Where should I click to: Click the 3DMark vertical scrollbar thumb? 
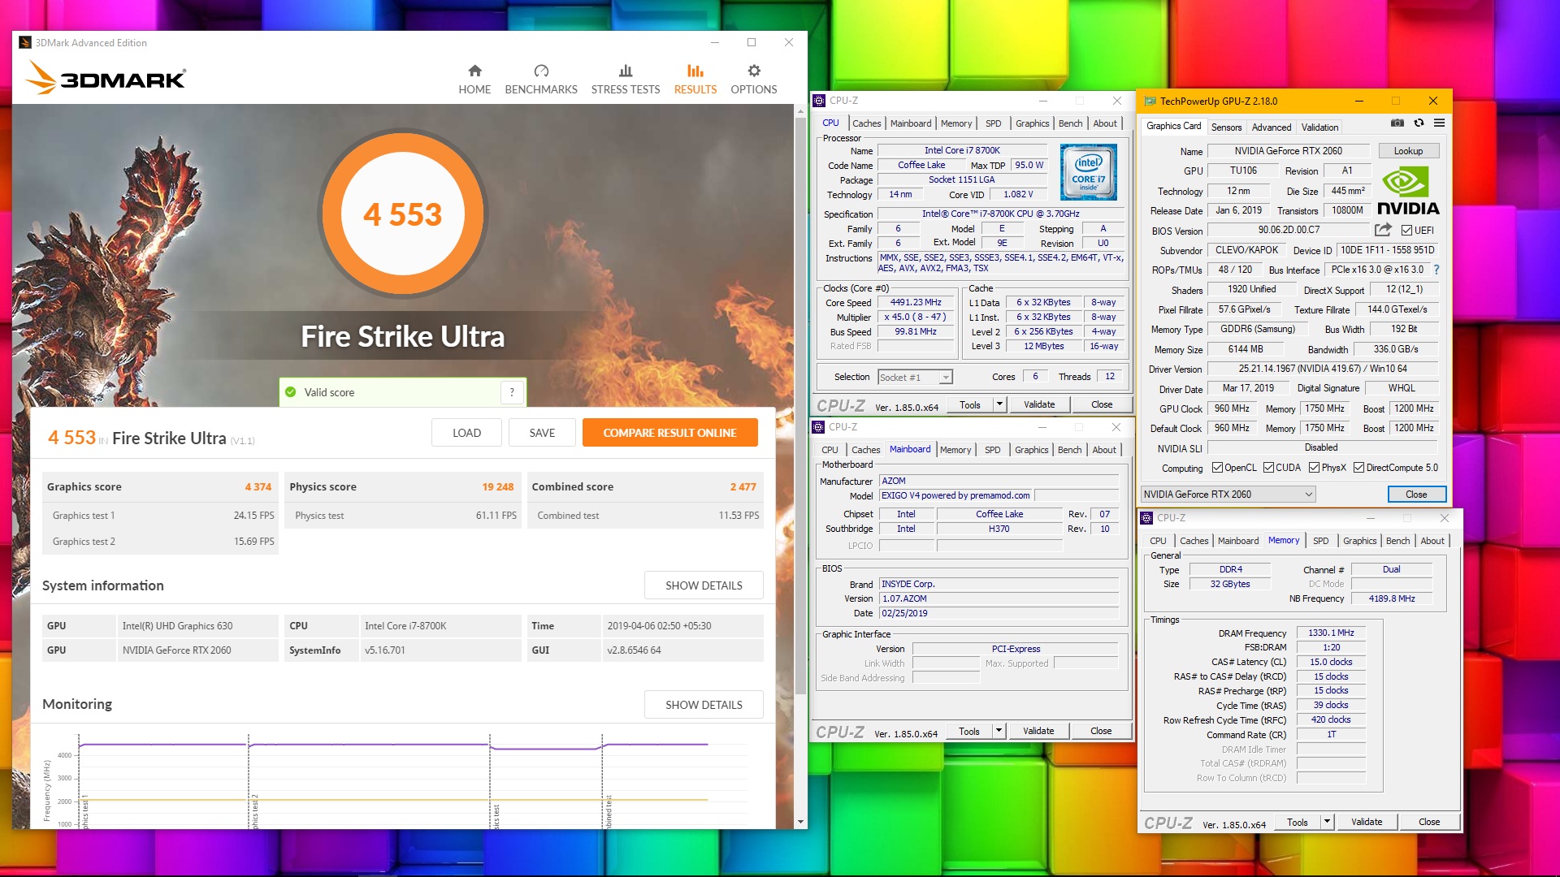(x=800, y=406)
